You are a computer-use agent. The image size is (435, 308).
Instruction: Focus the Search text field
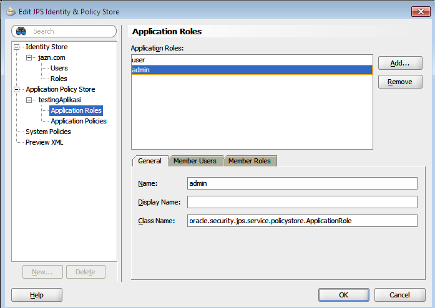pos(64,31)
